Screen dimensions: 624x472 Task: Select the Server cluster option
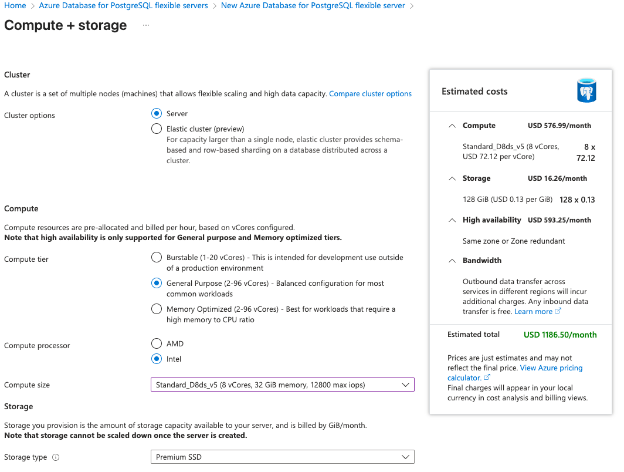[157, 114]
